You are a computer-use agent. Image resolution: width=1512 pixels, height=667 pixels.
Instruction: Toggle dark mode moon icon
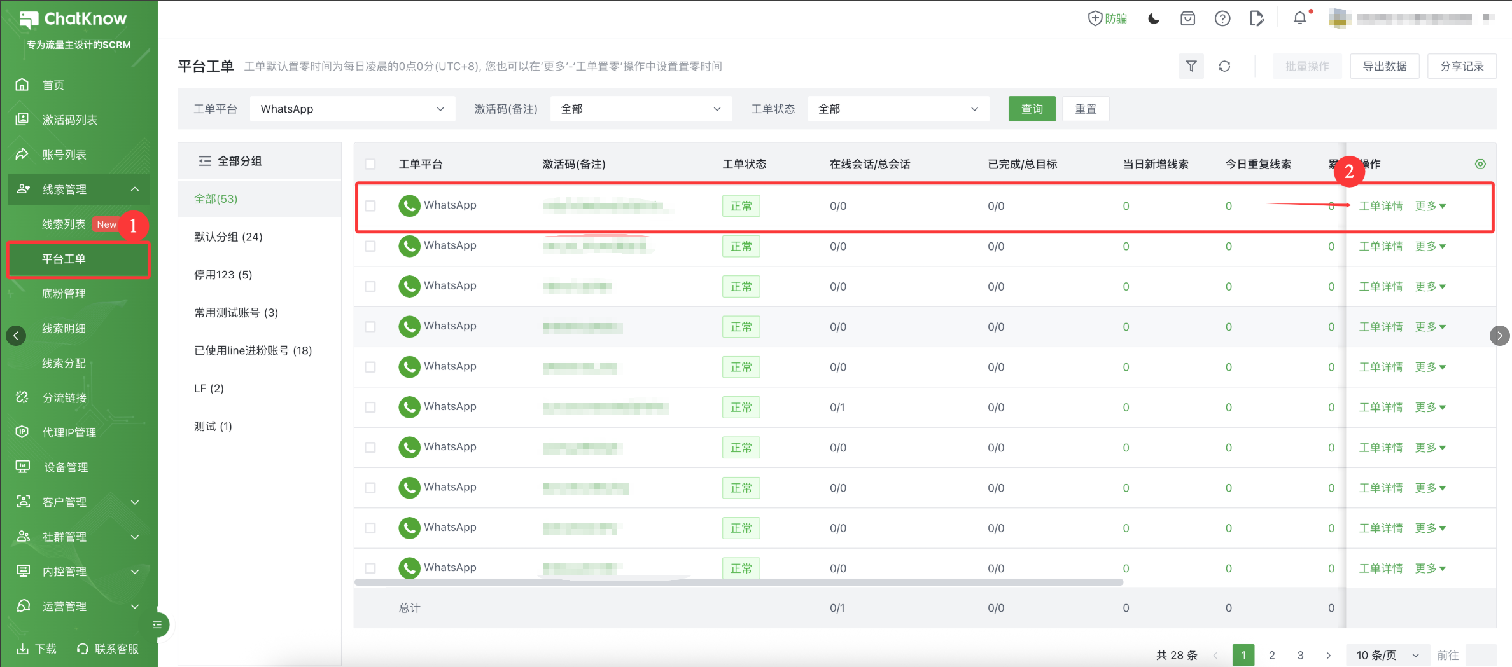pyautogui.click(x=1153, y=19)
